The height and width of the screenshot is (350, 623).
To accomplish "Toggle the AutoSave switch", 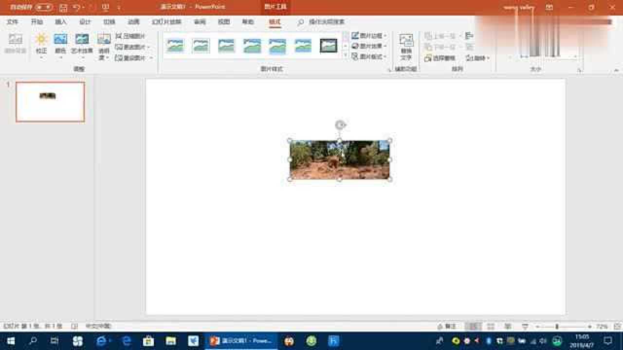I will tap(44, 7).
